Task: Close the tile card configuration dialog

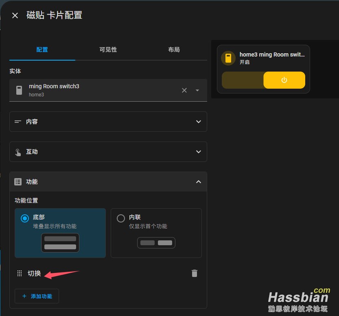Action: pos(15,15)
